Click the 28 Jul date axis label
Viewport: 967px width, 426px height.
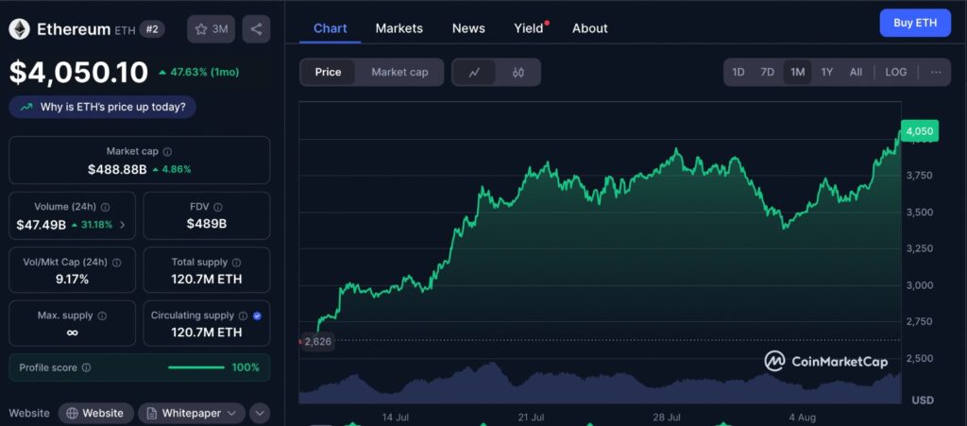click(666, 417)
